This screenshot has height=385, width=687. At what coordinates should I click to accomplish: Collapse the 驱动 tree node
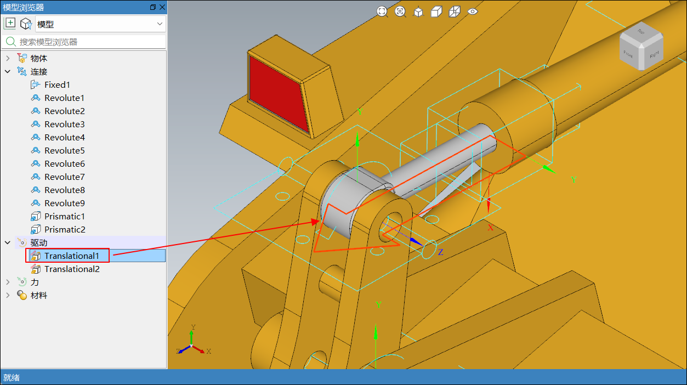click(8, 242)
